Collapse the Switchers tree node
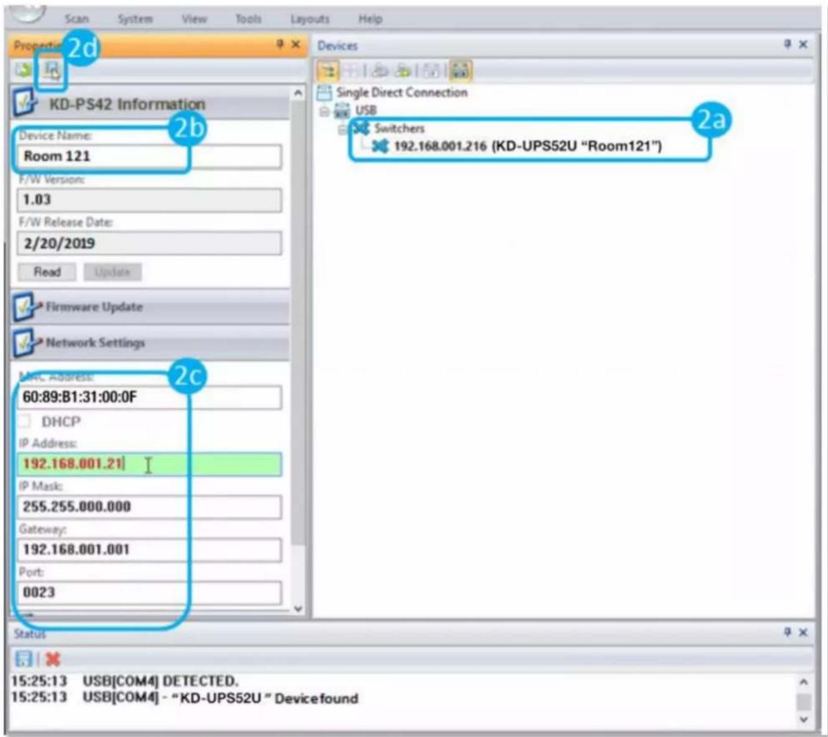 click(343, 129)
